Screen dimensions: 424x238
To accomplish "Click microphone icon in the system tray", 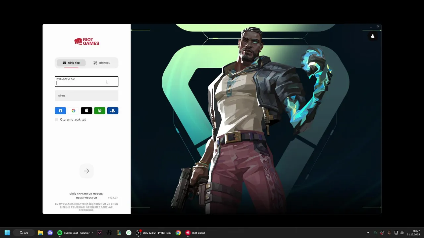I will 389,233.
